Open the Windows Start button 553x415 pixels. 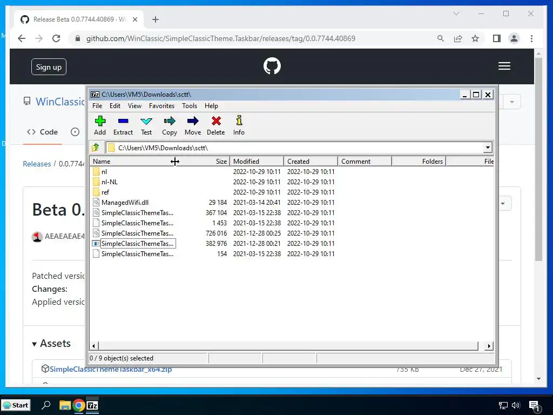point(16,405)
